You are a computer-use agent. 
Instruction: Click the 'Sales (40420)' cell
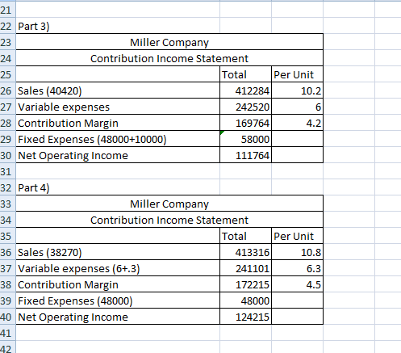[x=118, y=90]
